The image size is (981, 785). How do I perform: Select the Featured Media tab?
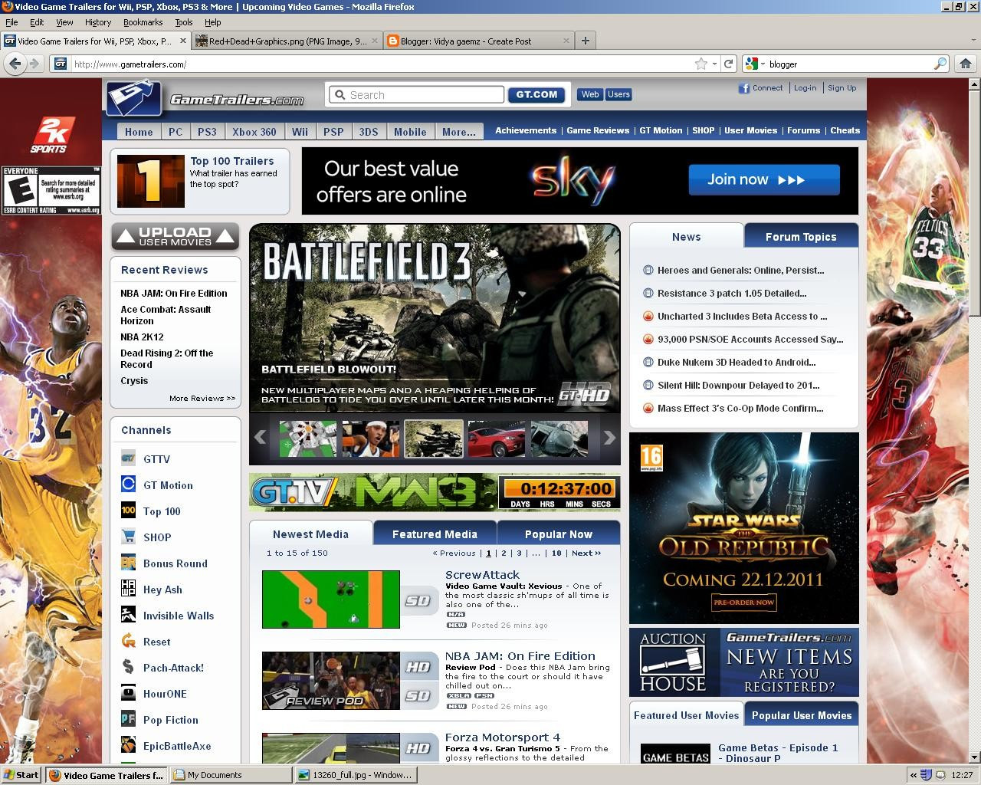point(435,534)
